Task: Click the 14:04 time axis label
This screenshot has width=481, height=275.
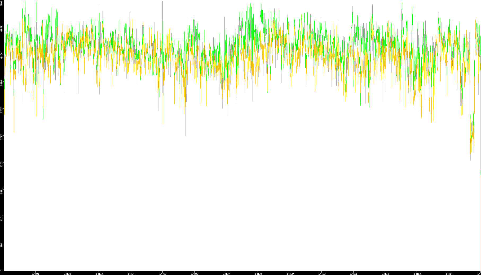Action: click(x=131, y=274)
